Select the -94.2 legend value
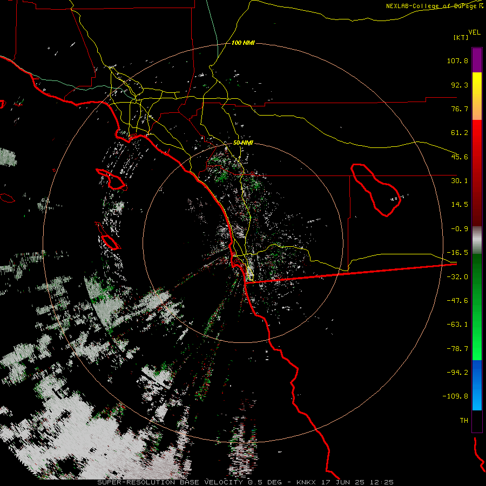Screen dimensions: 486x486 point(457,373)
